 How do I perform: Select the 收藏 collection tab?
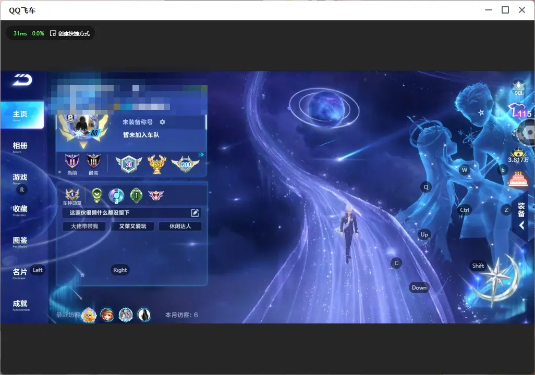[x=20, y=210]
